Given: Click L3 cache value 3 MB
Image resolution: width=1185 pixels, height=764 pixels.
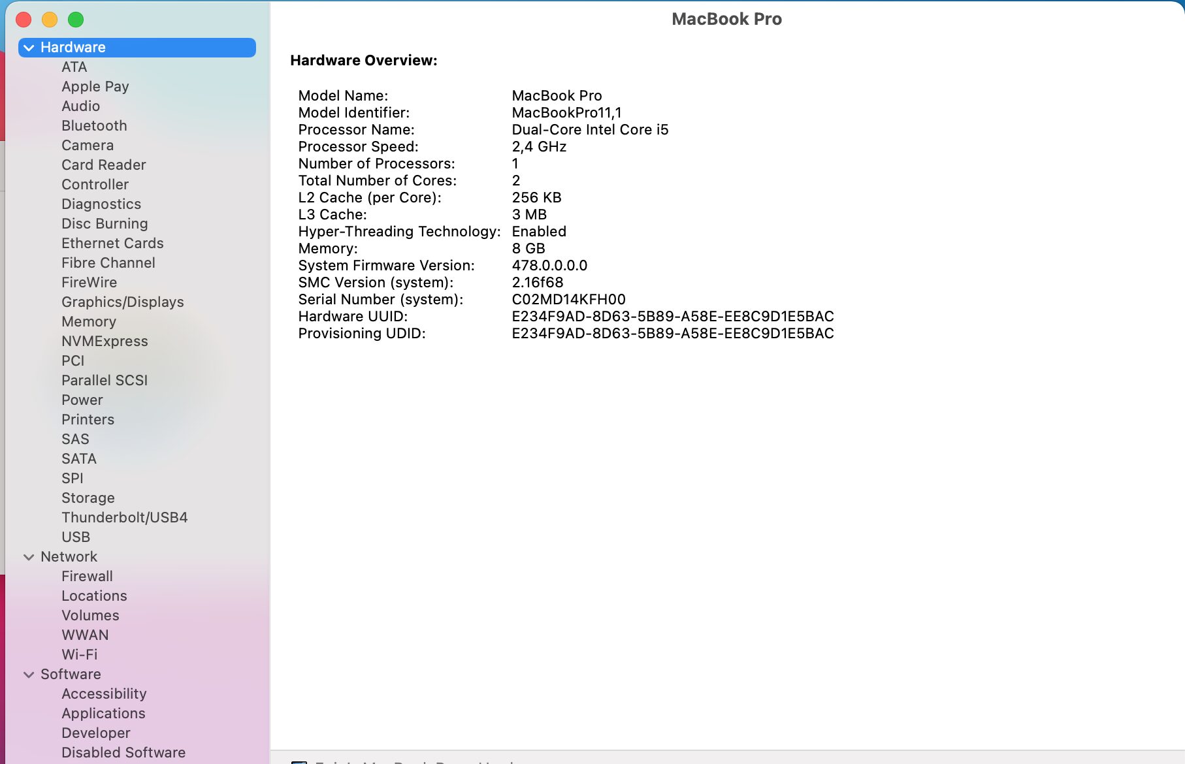Looking at the screenshot, I should pyautogui.click(x=529, y=215).
